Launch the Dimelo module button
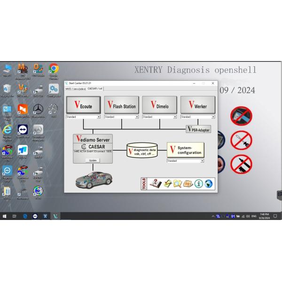282x282 pixels. [159, 105]
